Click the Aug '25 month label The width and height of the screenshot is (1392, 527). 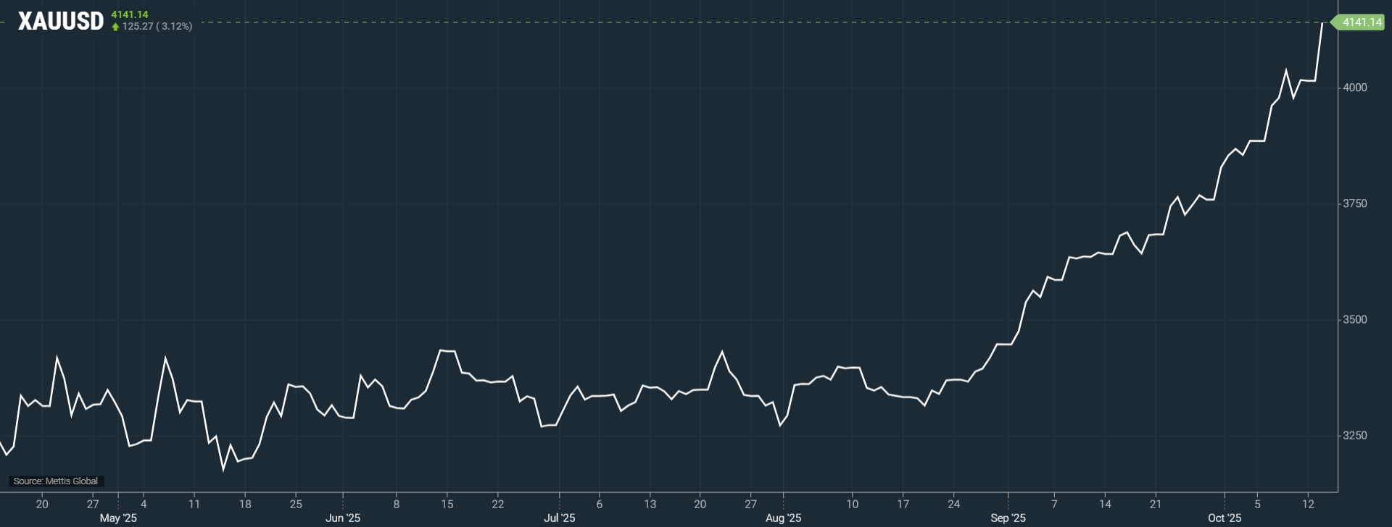coord(784,518)
